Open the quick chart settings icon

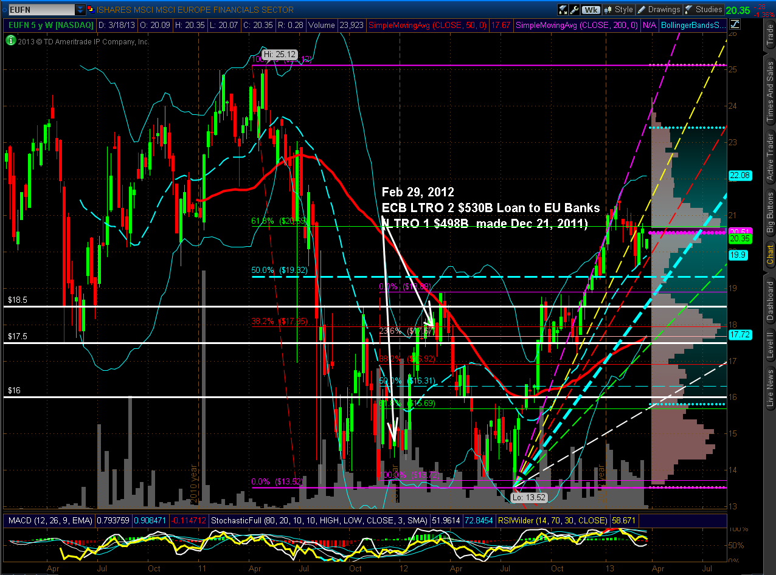pyautogui.click(x=563, y=10)
